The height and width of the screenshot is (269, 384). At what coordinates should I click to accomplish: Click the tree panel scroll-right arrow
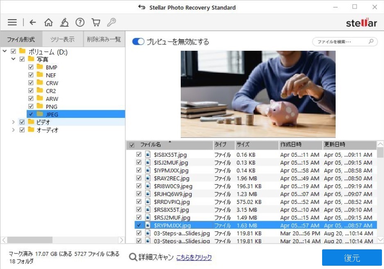pos(121,240)
